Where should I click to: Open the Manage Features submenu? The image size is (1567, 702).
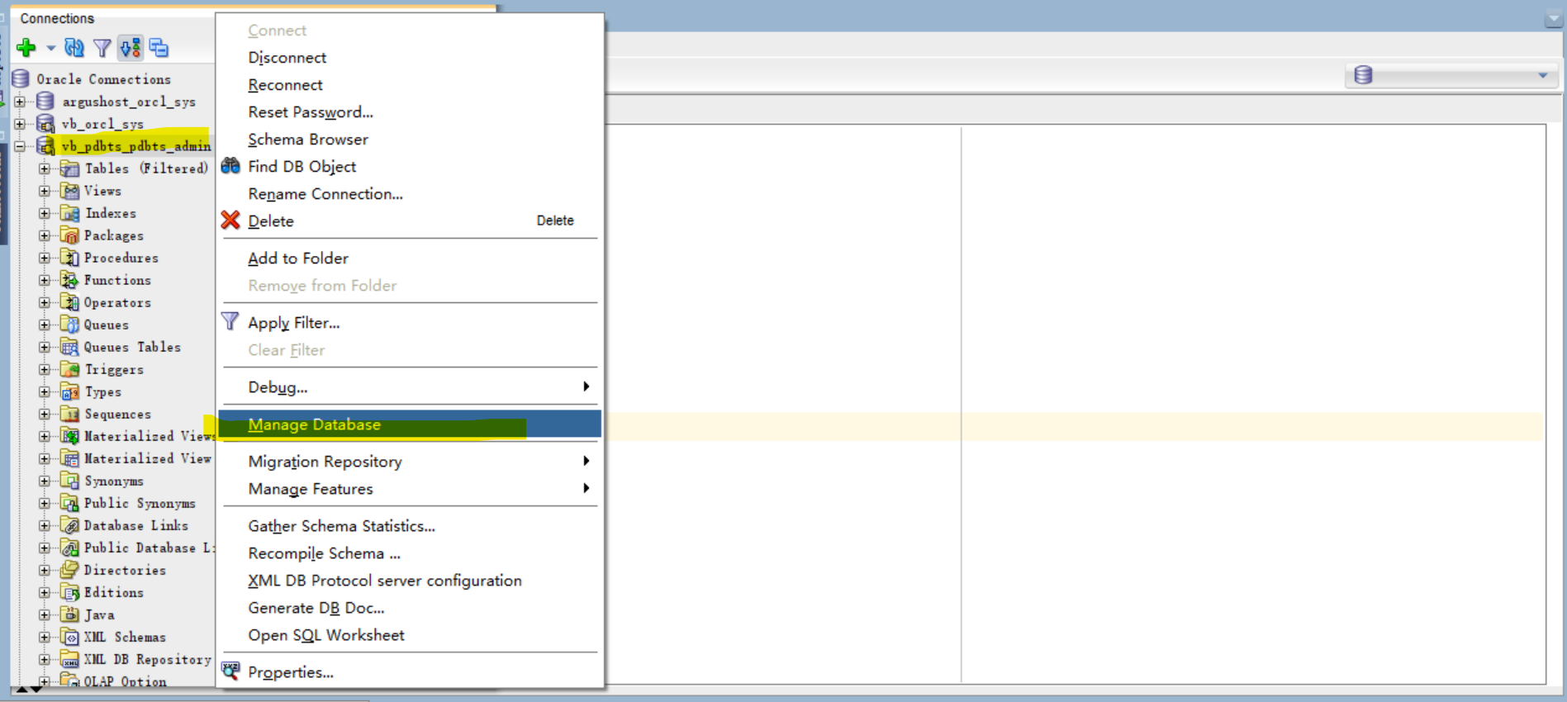tap(409, 488)
